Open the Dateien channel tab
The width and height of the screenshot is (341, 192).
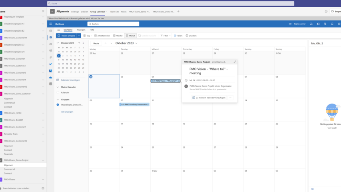pos(84,12)
